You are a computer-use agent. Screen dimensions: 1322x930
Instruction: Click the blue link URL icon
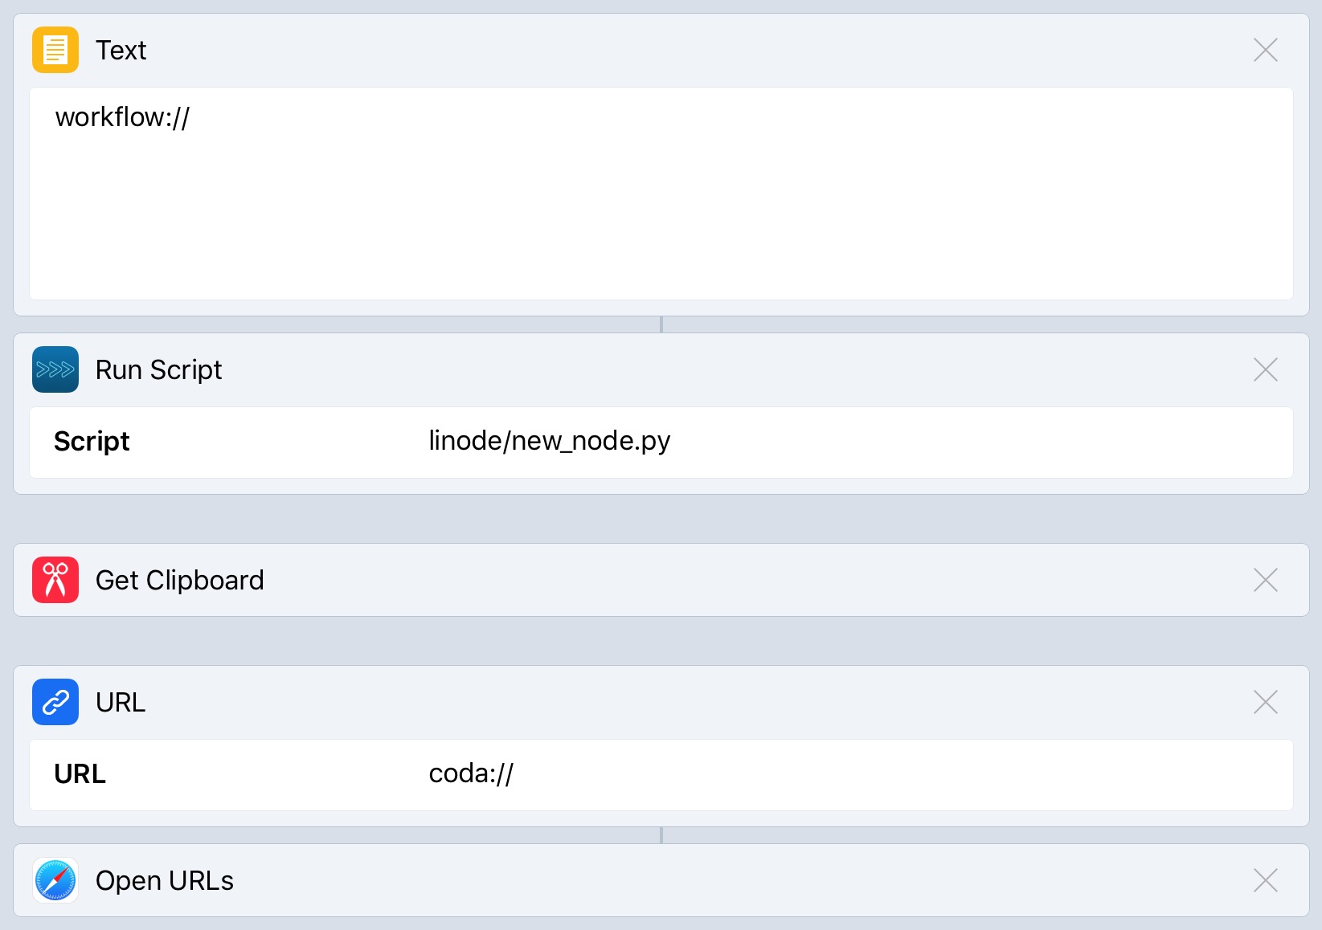point(55,702)
